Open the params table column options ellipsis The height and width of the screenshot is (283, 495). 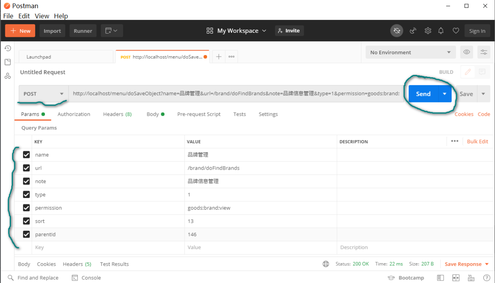(454, 141)
